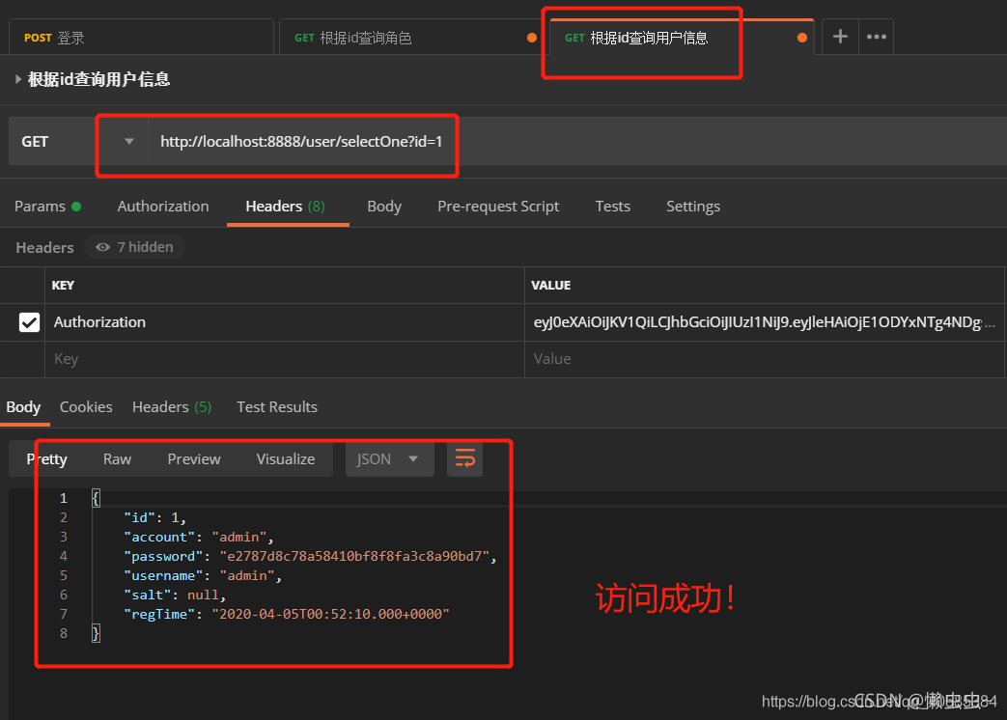The width and height of the screenshot is (1007, 720).
Task: Click the "username": "admin" response line
Action: 203,575
